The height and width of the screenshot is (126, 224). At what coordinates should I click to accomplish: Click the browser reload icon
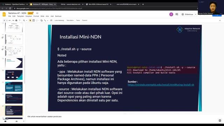click(x=10, y=8)
